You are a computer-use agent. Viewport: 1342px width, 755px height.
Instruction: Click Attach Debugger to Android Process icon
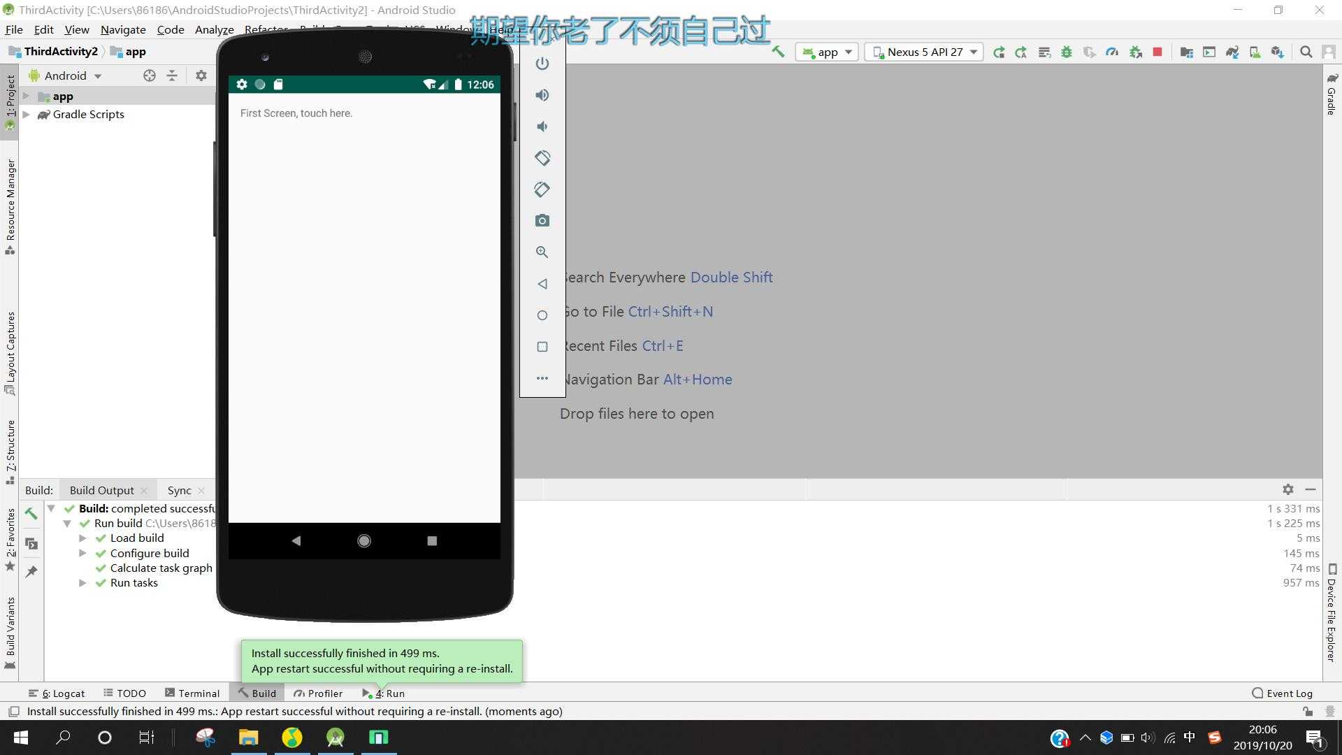point(1136,52)
